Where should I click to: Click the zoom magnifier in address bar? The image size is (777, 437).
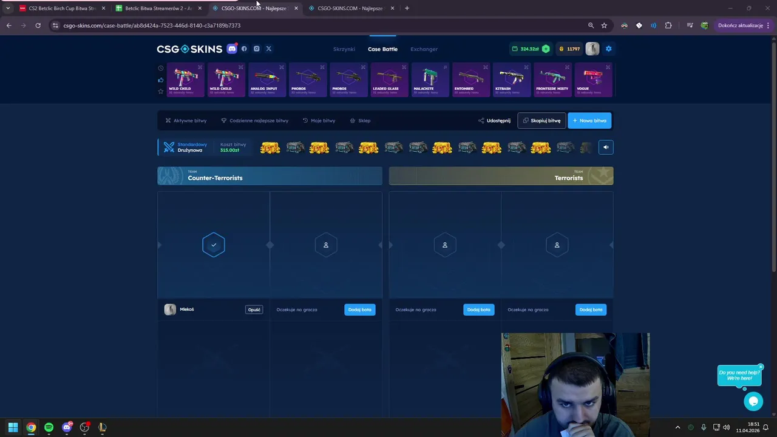point(591,25)
